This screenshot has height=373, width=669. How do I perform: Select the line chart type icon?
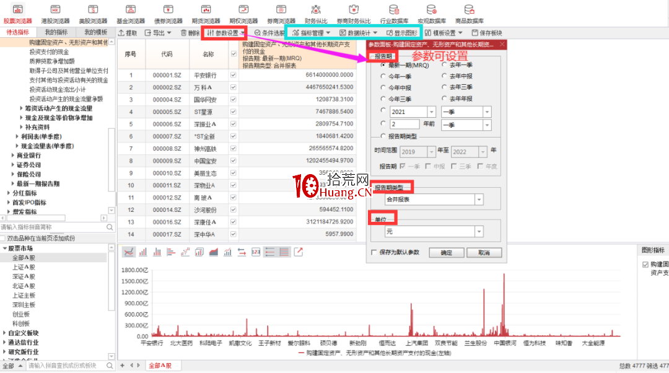[128, 252]
